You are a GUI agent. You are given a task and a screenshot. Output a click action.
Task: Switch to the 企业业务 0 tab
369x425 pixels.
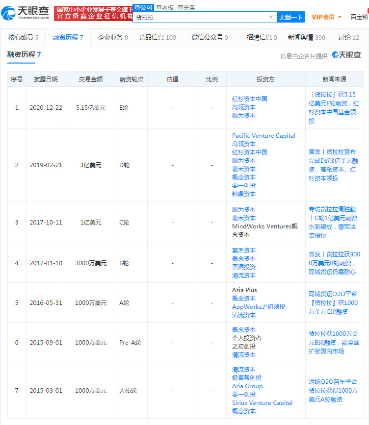112,37
